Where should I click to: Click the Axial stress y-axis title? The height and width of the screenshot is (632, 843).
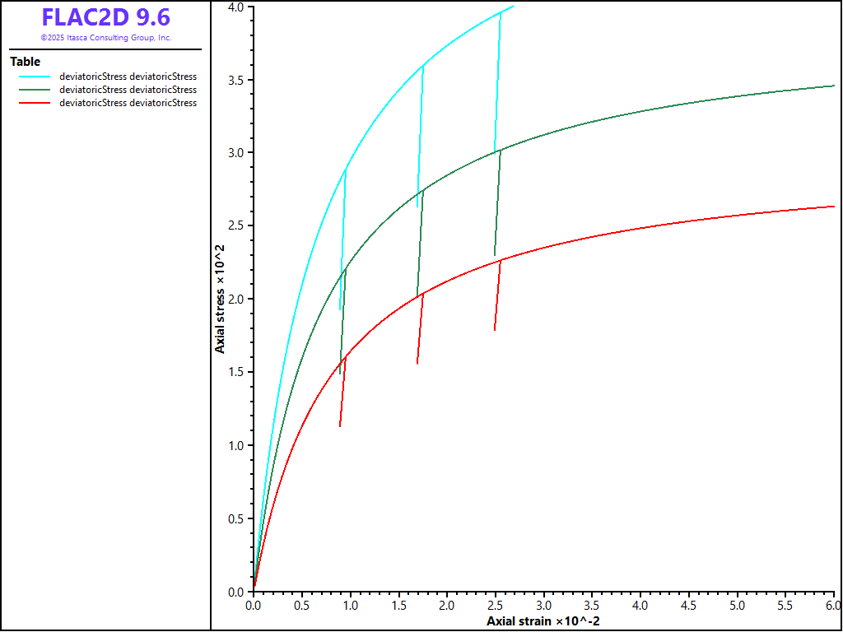pos(220,298)
